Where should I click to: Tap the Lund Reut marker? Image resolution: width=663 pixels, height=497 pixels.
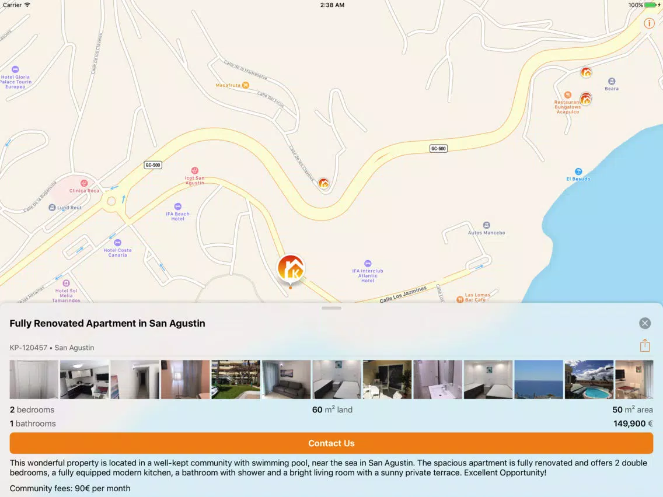coord(52,208)
